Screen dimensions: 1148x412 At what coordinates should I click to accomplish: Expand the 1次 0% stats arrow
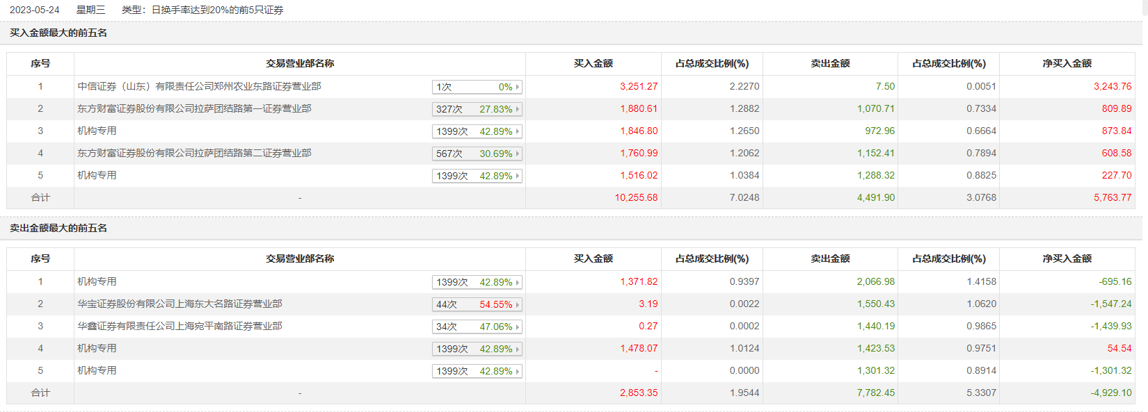[517, 87]
